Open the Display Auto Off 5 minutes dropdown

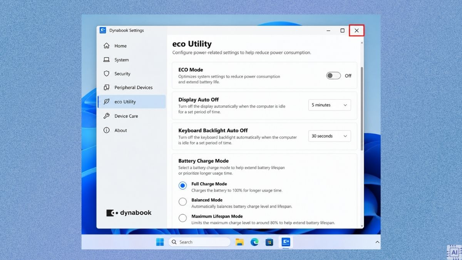330,105
